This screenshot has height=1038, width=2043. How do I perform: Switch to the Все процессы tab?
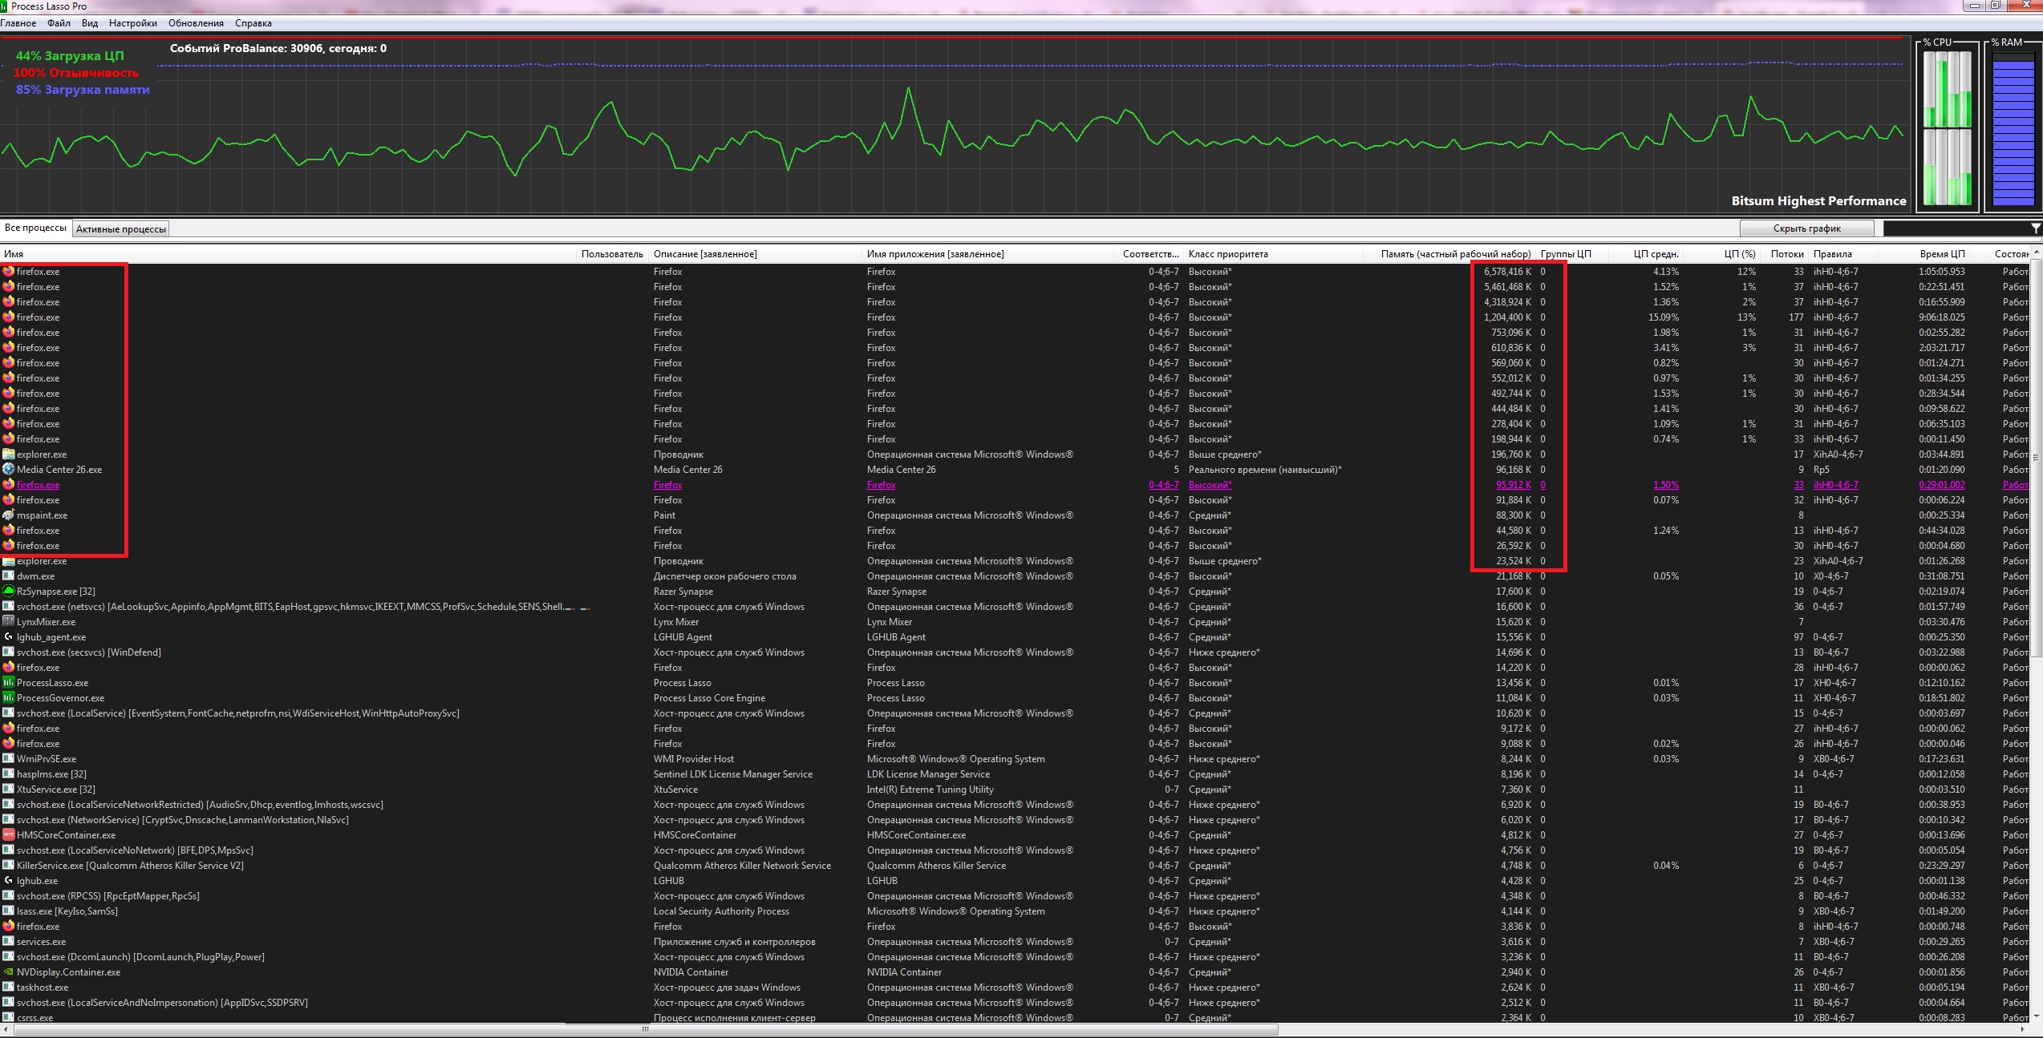pos(35,228)
